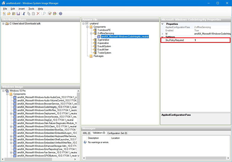The width and height of the screenshot is (232, 162).
Task: Switch to the Validation (0) tab
Action: coord(99,133)
